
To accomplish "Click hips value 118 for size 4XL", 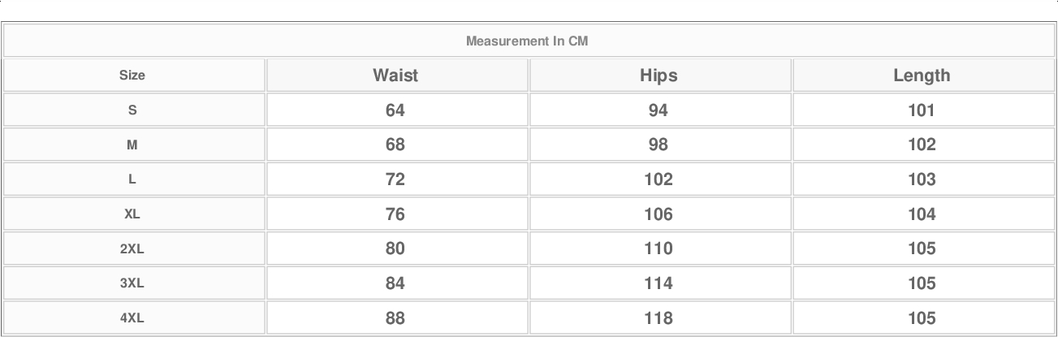I will [659, 318].
